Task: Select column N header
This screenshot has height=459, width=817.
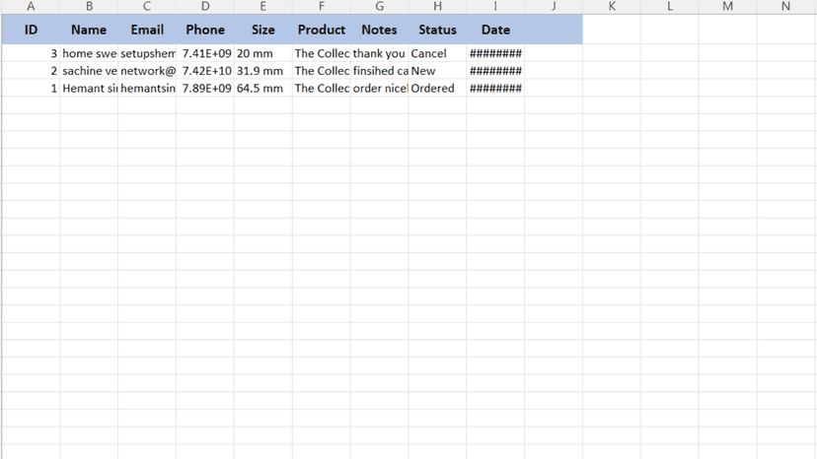Action: (x=786, y=6)
